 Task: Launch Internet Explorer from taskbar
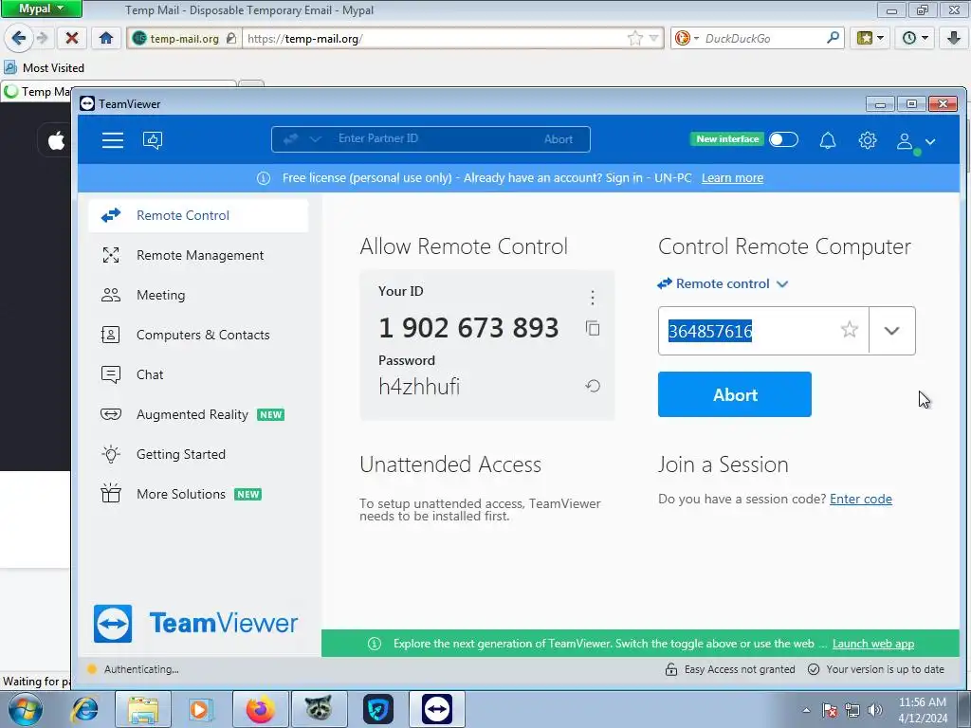[84, 709]
